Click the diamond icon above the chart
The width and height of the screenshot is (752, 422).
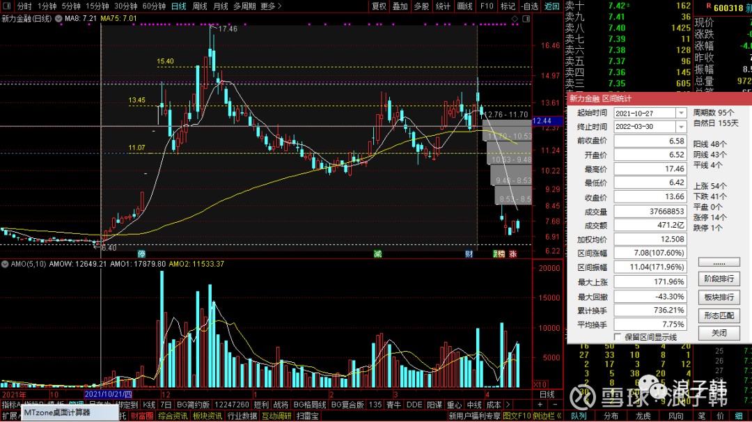click(515, 19)
